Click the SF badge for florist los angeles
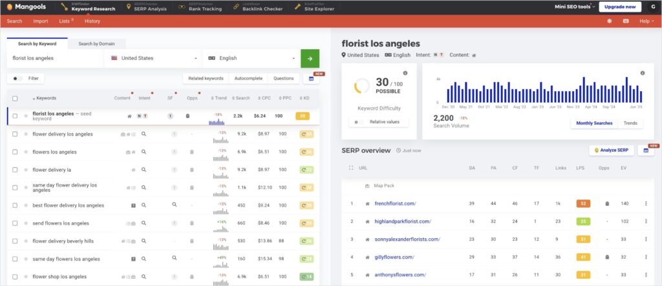 coord(170,116)
